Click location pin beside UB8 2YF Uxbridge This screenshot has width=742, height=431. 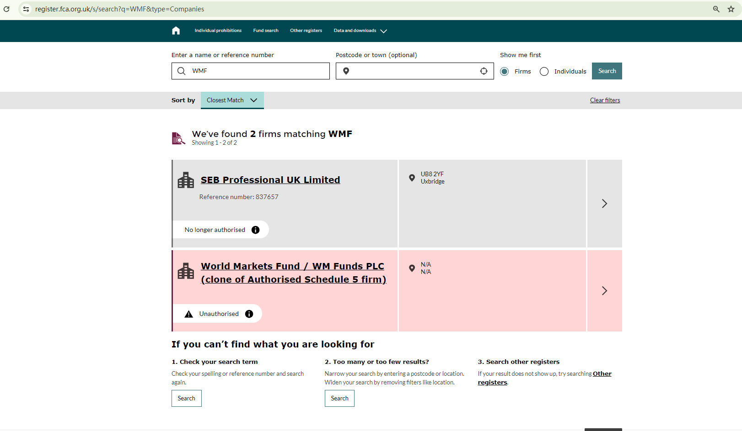tap(412, 178)
